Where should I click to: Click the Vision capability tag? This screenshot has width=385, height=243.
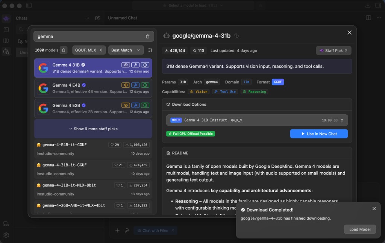[199, 92]
